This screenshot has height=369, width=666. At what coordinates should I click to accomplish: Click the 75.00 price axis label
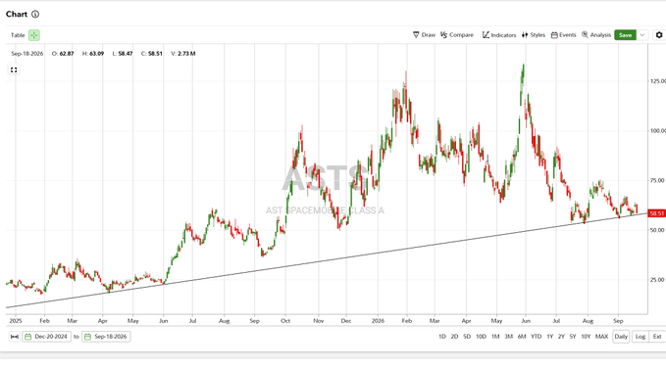[657, 180]
